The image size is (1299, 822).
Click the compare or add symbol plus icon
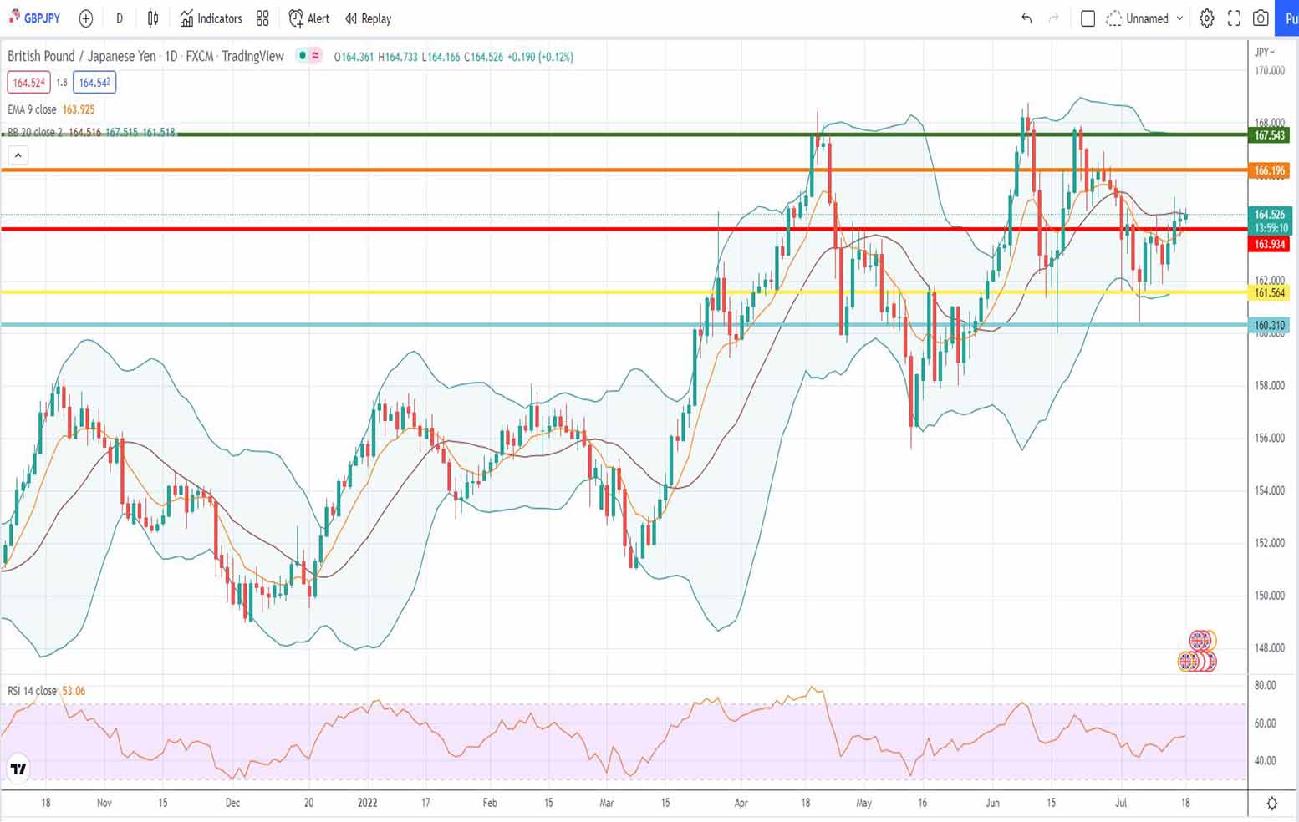pos(85,18)
